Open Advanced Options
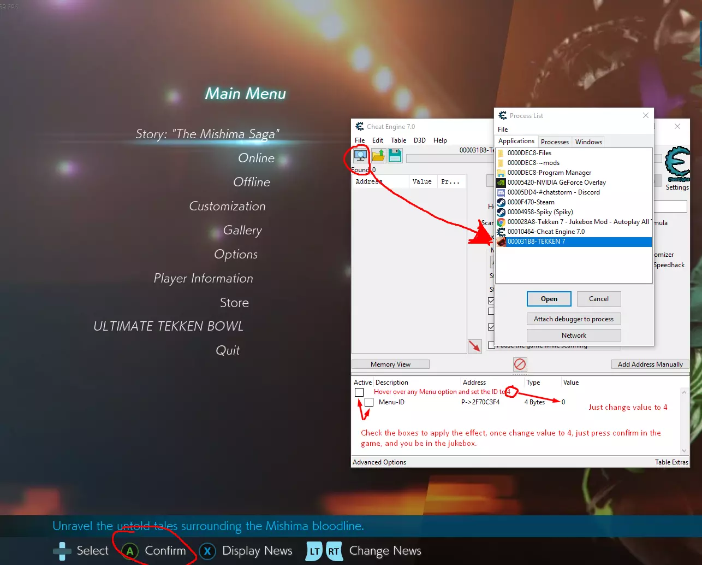 pos(379,462)
